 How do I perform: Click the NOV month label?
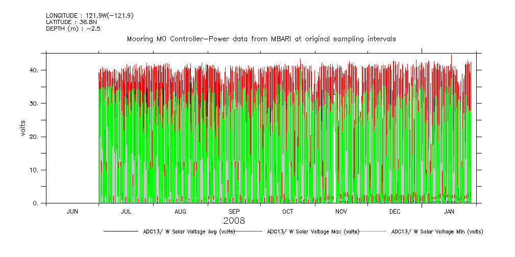[341, 211]
